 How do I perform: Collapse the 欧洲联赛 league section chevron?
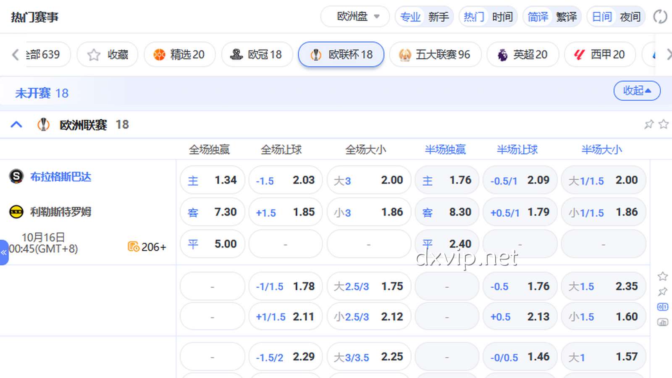[16, 124]
